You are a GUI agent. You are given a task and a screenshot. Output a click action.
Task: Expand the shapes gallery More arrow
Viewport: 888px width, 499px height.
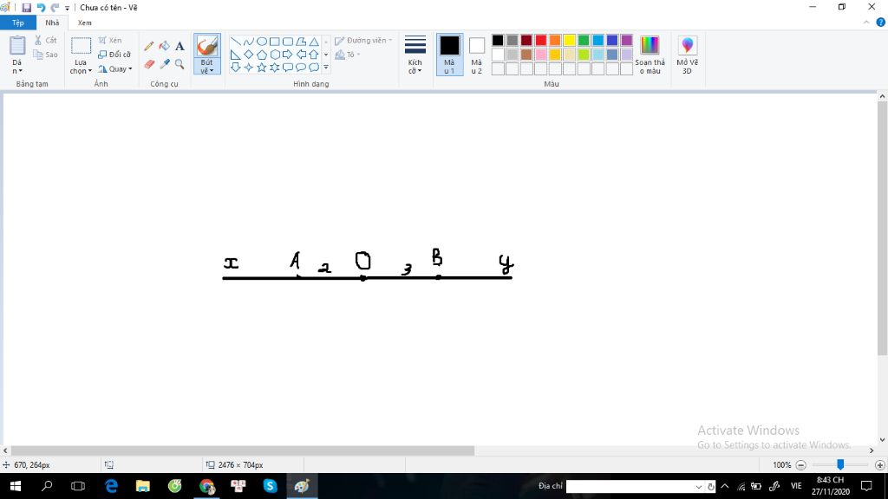click(x=326, y=68)
